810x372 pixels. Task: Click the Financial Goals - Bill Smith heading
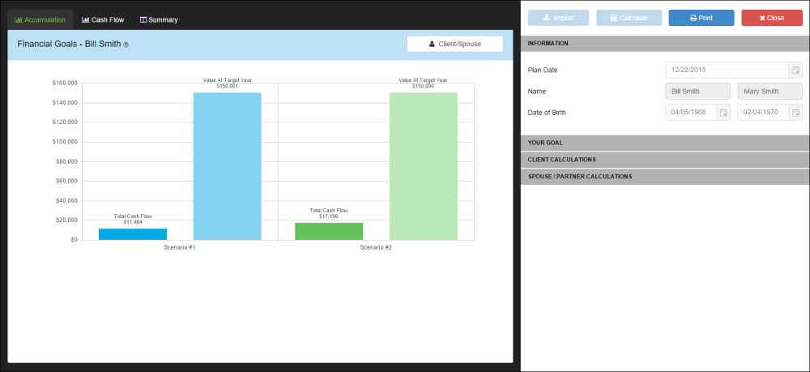[69, 45]
